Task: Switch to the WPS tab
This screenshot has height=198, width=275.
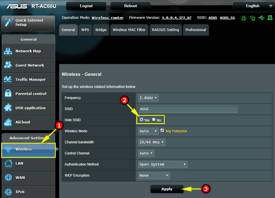Action: coord(85,30)
